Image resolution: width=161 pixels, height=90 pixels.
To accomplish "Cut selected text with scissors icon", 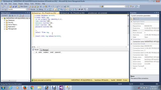I will [41, 6].
